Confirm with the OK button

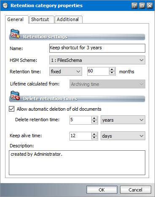point(102,190)
